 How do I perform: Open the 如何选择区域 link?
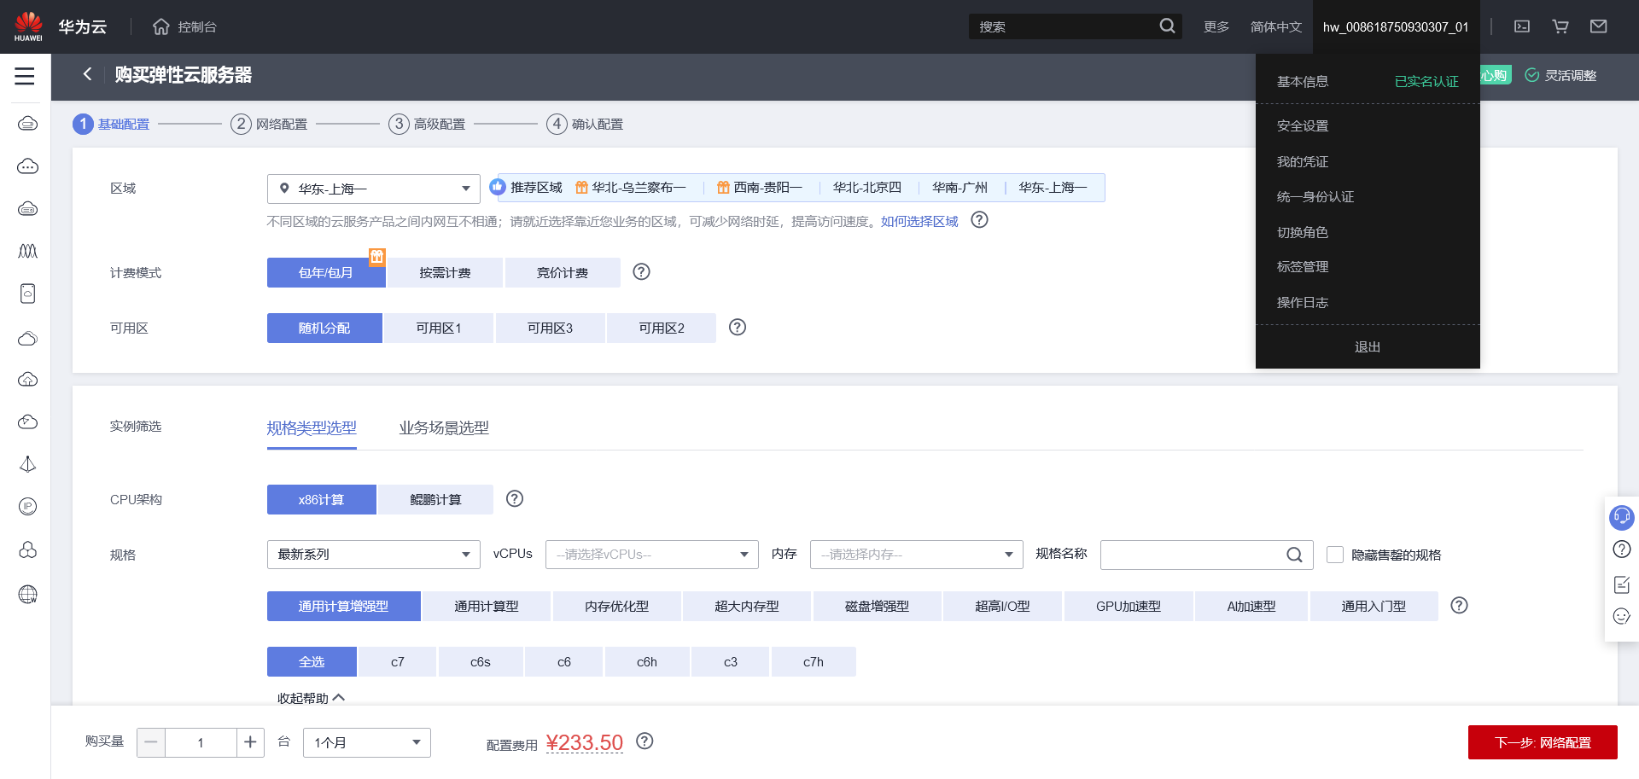918,220
